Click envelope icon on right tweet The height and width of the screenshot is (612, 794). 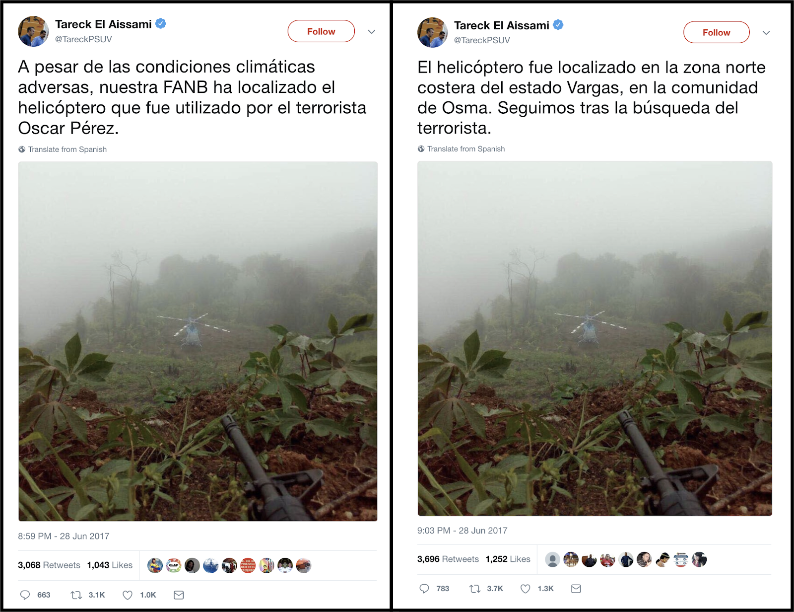point(576,589)
